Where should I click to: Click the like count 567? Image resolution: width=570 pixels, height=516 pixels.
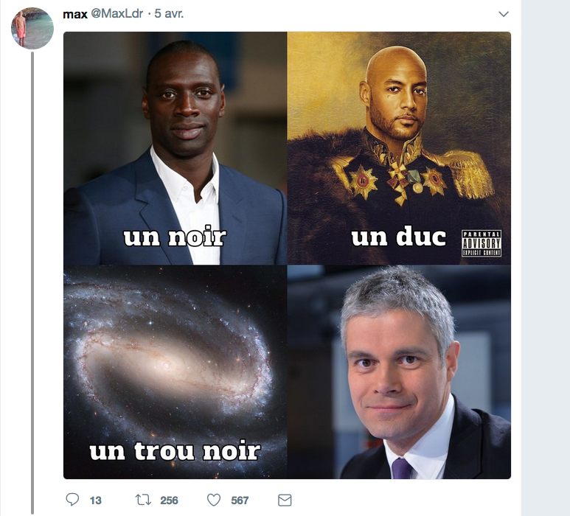pos(240,501)
